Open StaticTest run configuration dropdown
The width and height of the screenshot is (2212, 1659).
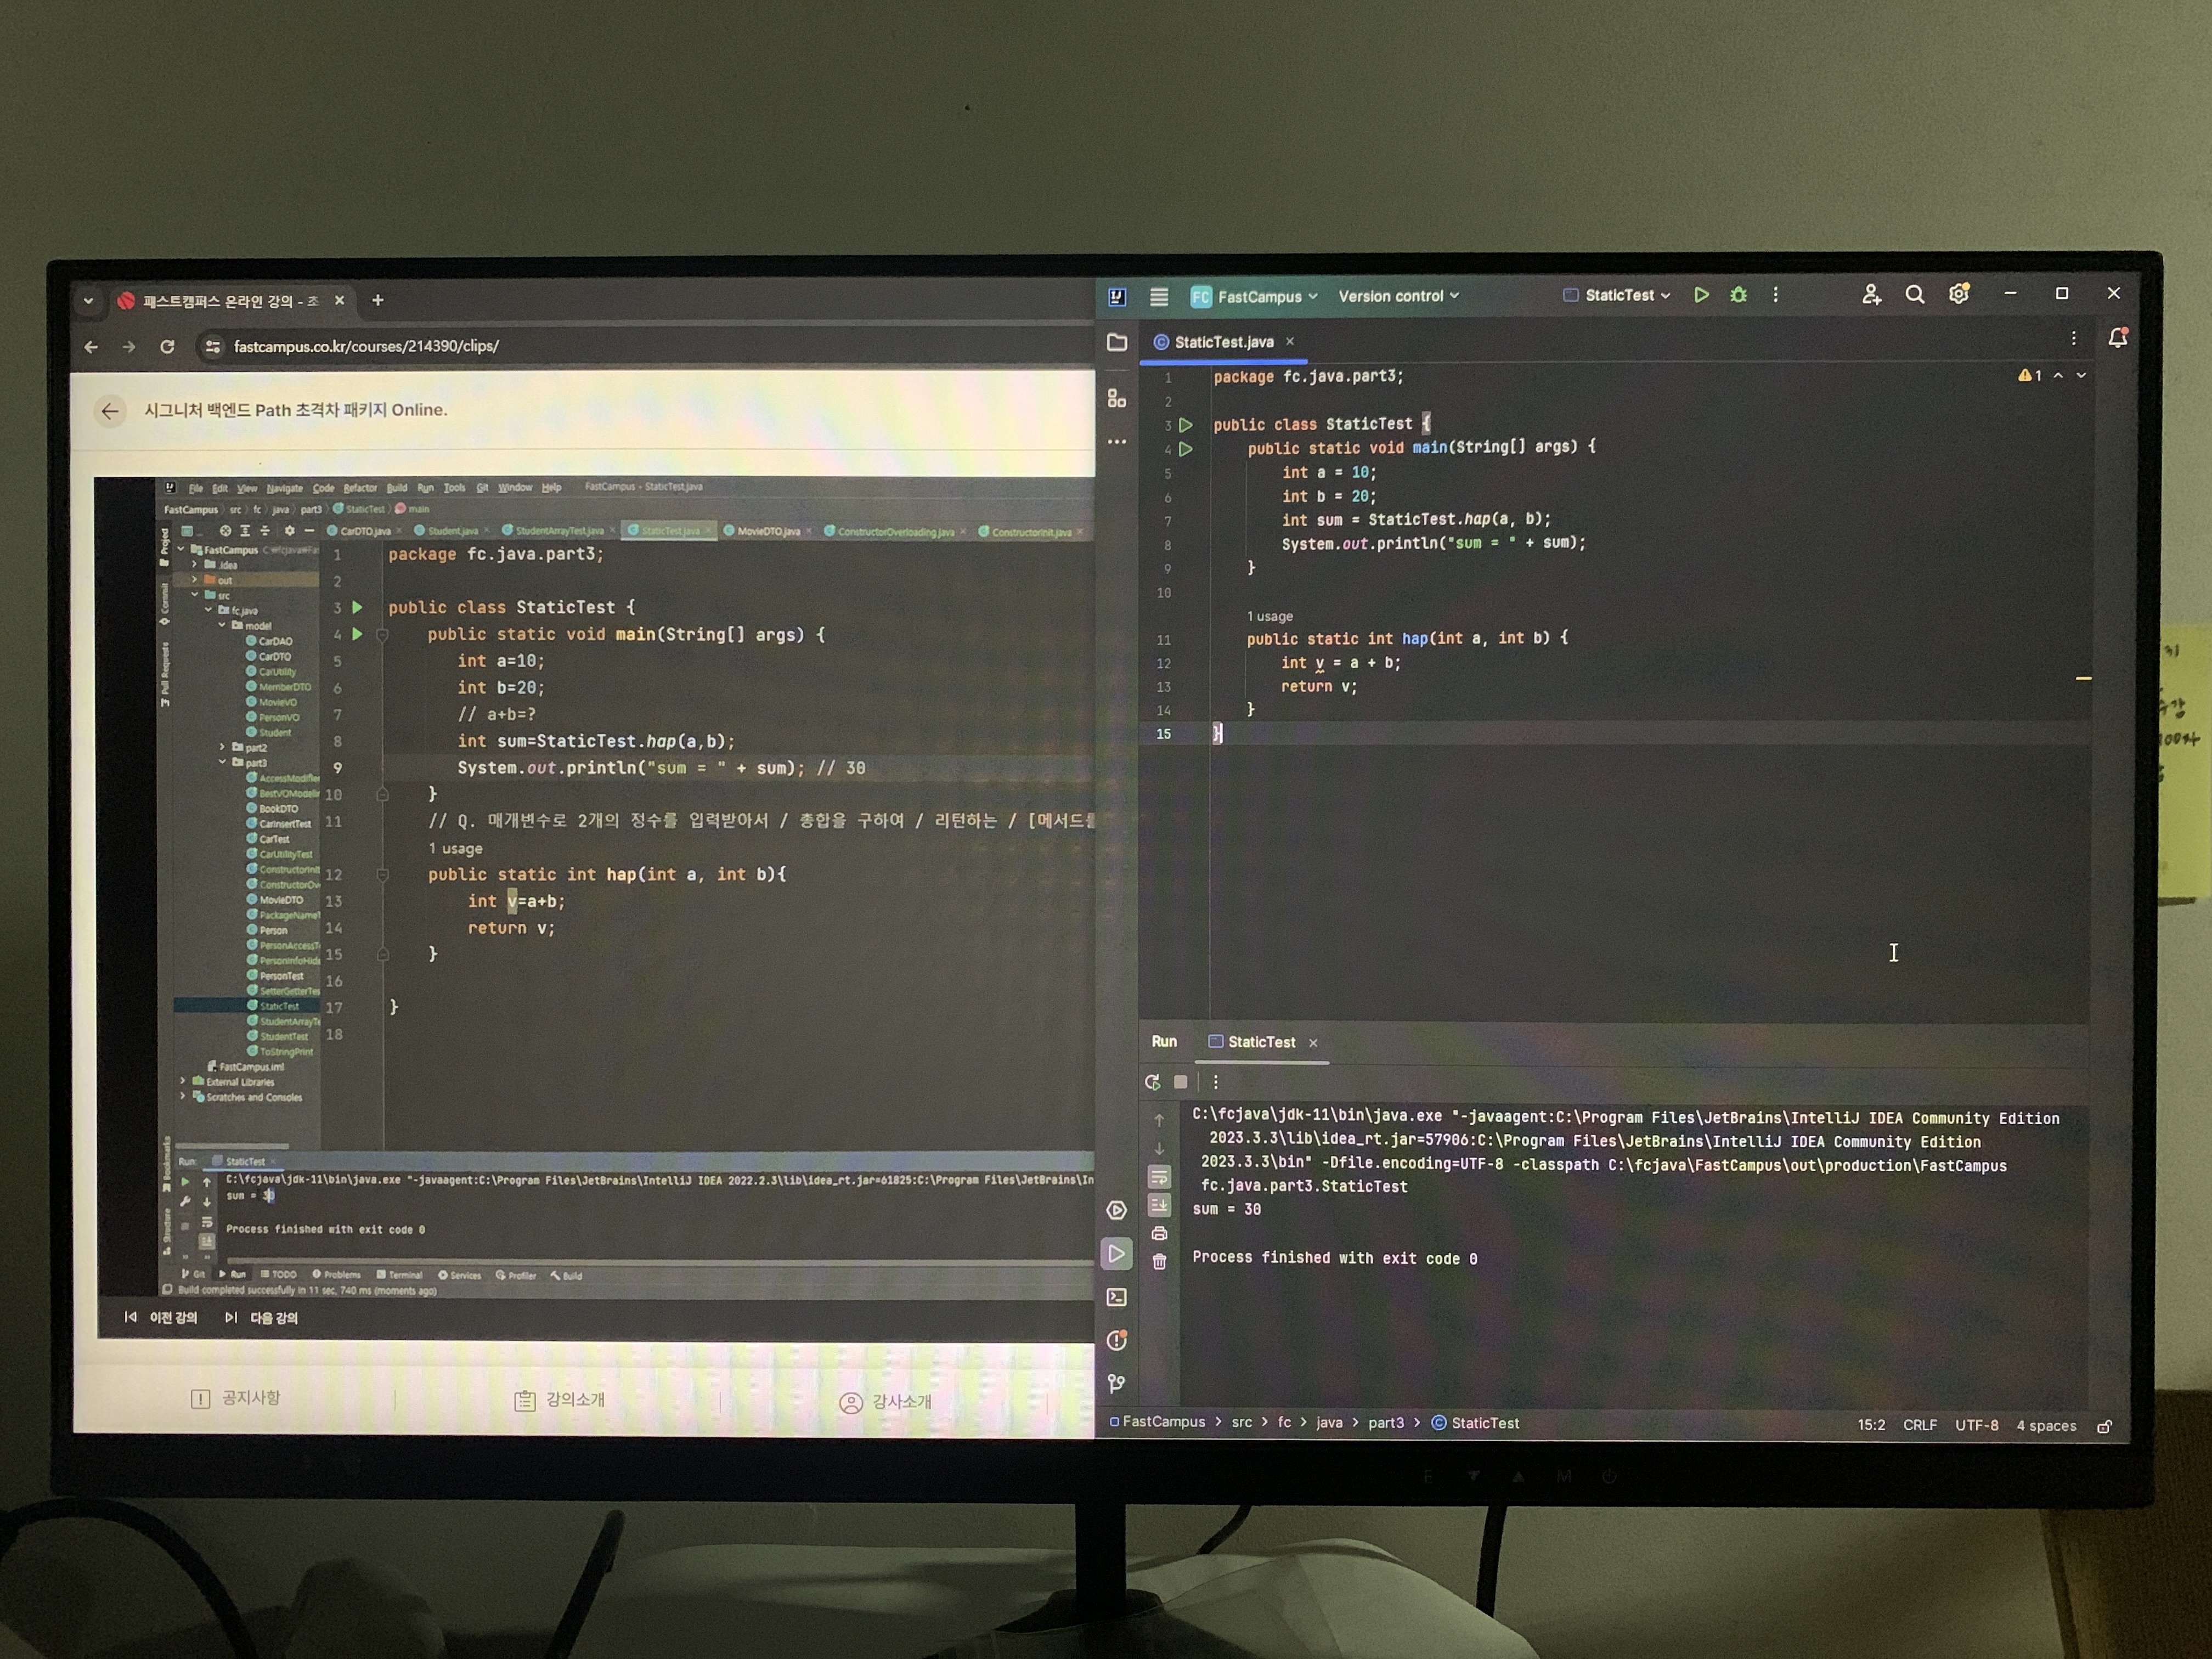pos(1626,296)
